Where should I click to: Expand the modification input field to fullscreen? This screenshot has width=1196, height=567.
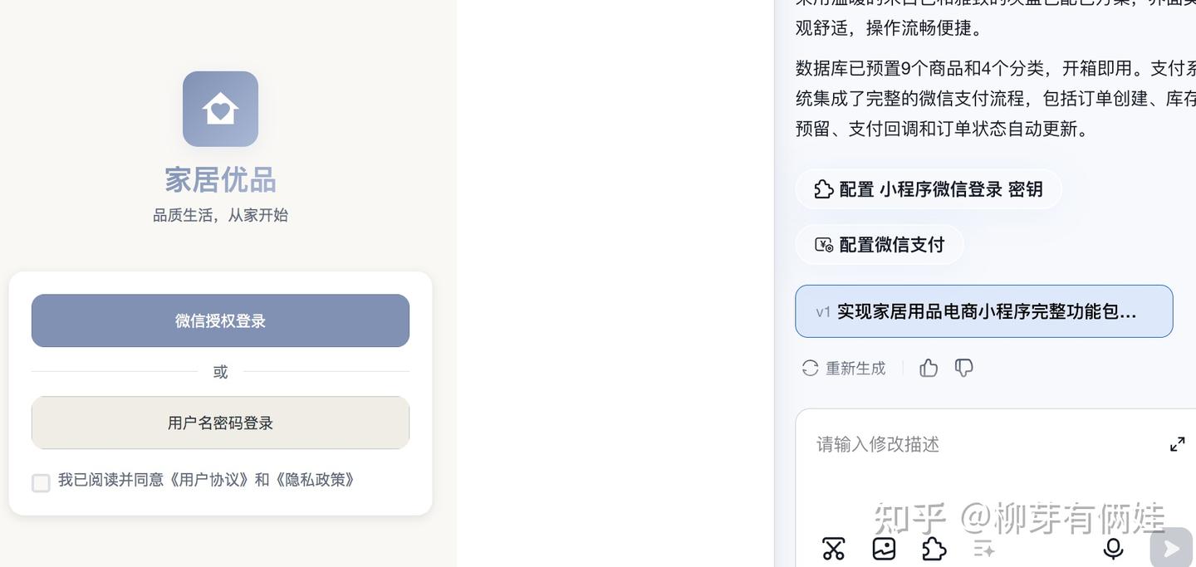tap(1177, 443)
